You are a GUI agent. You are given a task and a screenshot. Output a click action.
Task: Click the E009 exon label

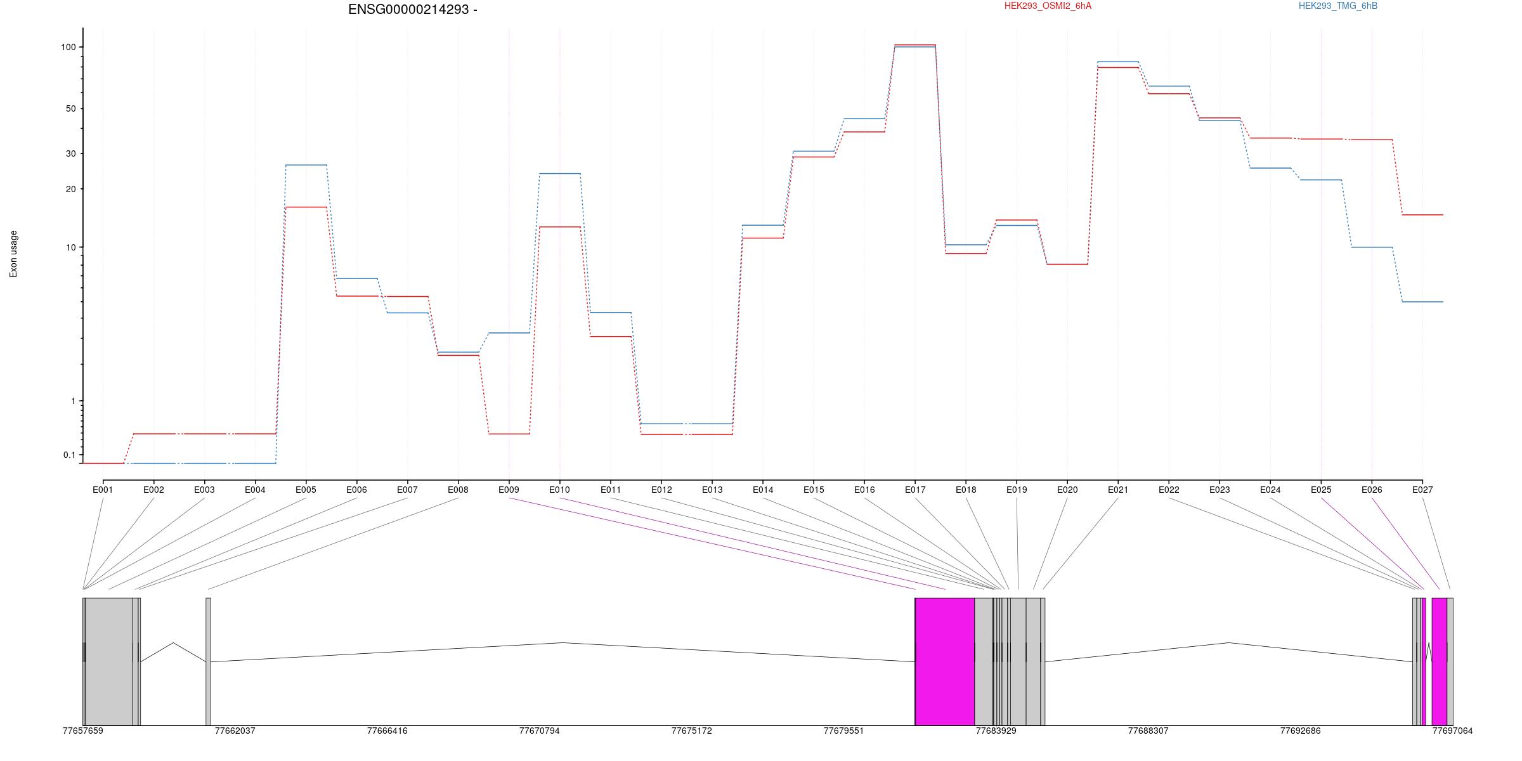[509, 490]
